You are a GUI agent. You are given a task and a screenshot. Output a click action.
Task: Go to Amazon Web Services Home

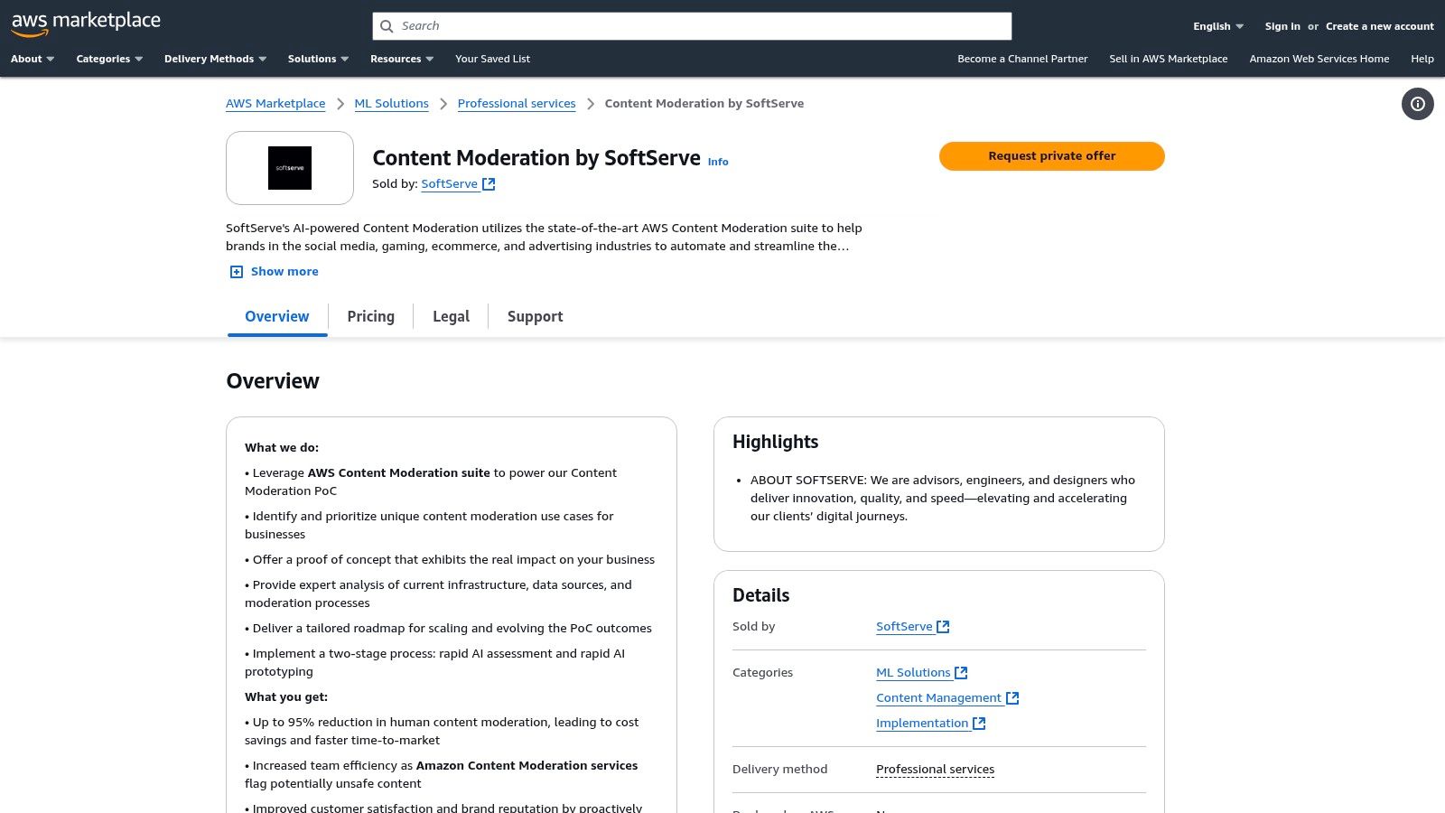tap(1319, 59)
